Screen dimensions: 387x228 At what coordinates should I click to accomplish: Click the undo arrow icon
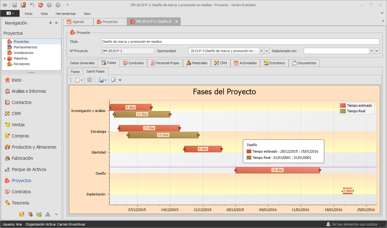click(32, 5)
